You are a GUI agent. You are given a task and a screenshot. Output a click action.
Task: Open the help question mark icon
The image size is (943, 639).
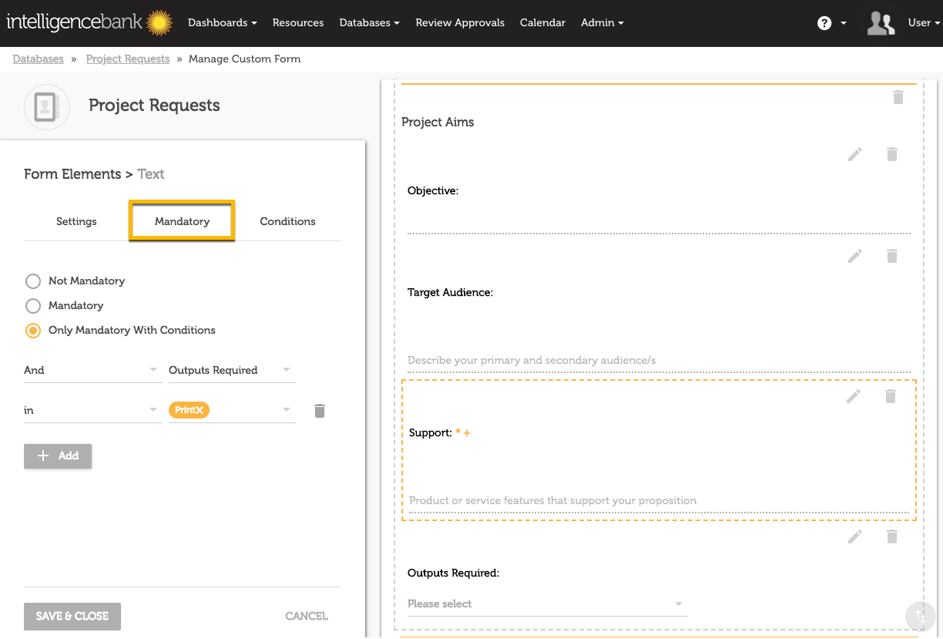tap(824, 23)
